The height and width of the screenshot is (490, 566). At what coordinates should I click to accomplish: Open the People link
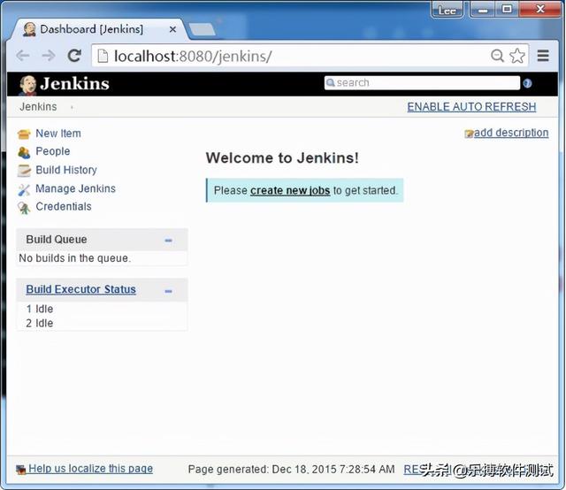(53, 151)
